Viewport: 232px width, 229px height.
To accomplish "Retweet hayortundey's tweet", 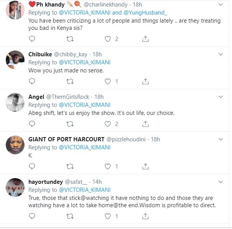I will [x=70, y=216].
